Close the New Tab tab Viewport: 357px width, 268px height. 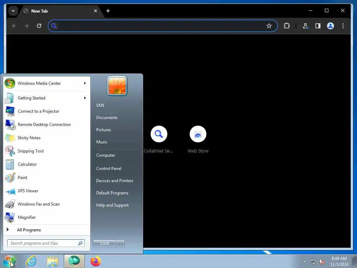(96, 11)
